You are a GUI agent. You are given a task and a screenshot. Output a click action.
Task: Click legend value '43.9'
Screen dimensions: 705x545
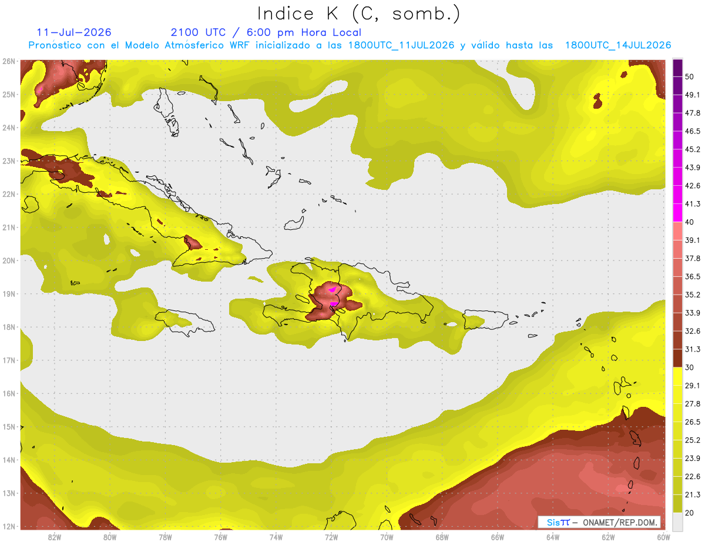pyautogui.click(x=693, y=168)
